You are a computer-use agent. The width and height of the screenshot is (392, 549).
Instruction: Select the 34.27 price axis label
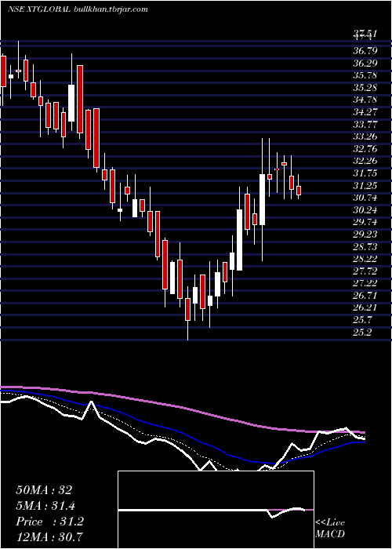(365, 112)
